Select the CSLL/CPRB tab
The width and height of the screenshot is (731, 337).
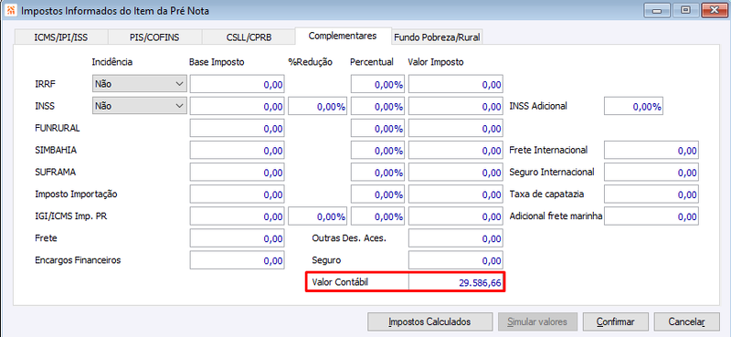(248, 37)
